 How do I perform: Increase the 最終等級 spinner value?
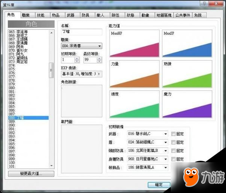coord(99,58)
